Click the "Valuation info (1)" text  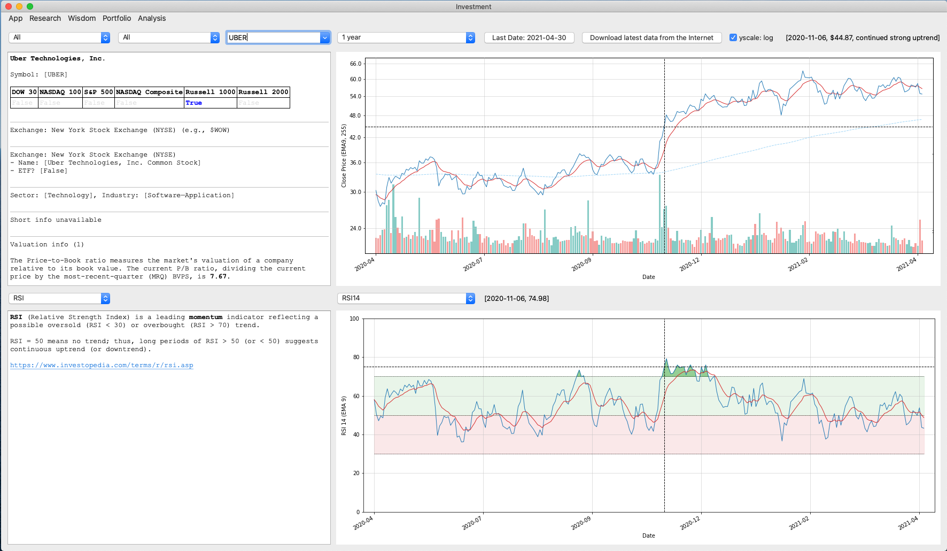click(47, 245)
